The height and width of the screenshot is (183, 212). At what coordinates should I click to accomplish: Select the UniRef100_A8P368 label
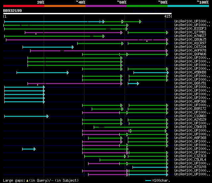pos(190,138)
